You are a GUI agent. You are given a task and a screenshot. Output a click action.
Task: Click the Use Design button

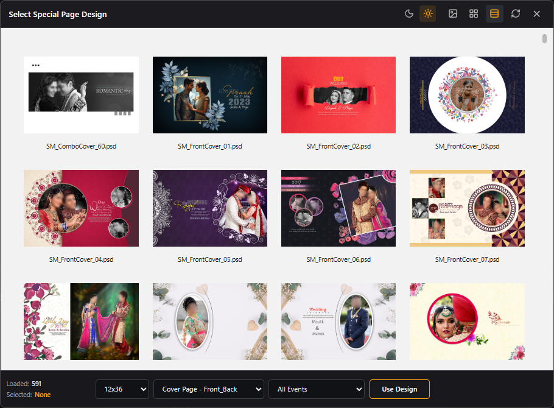pos(399,389)
